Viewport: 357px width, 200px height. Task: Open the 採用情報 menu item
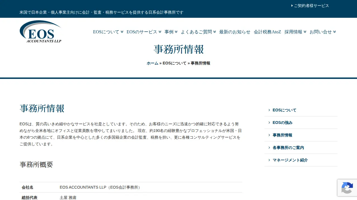pos(293,32)
